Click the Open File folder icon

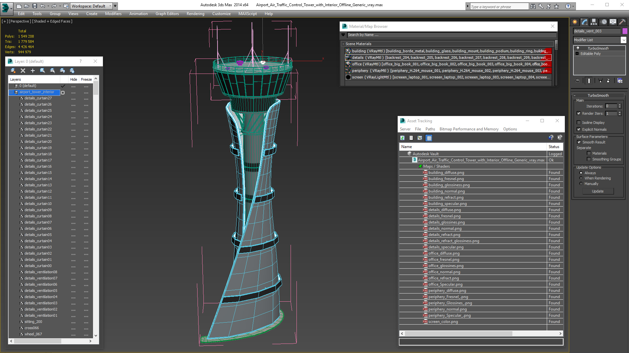pyautogui.click(x=27, y=6)
